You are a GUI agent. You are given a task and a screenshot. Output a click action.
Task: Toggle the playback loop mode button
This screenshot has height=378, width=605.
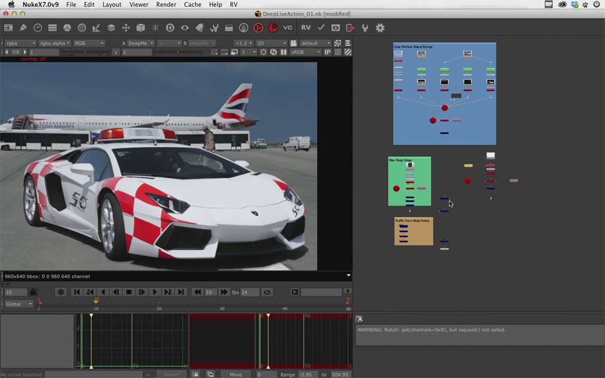[x=267, y=292]
